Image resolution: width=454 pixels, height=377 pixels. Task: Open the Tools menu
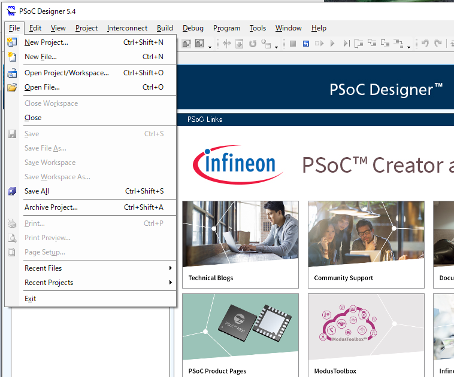[x=258, y=28]
